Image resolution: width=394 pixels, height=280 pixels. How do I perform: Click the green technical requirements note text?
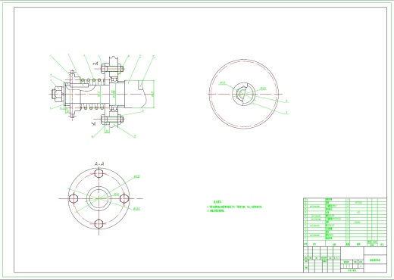235,207
